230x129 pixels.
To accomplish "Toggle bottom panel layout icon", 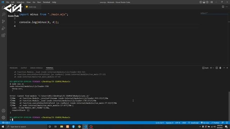I will tap(204, 2).
